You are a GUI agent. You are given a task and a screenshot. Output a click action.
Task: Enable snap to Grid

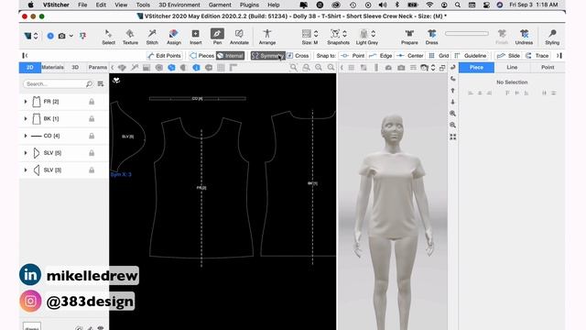click(x=439, y=56)
